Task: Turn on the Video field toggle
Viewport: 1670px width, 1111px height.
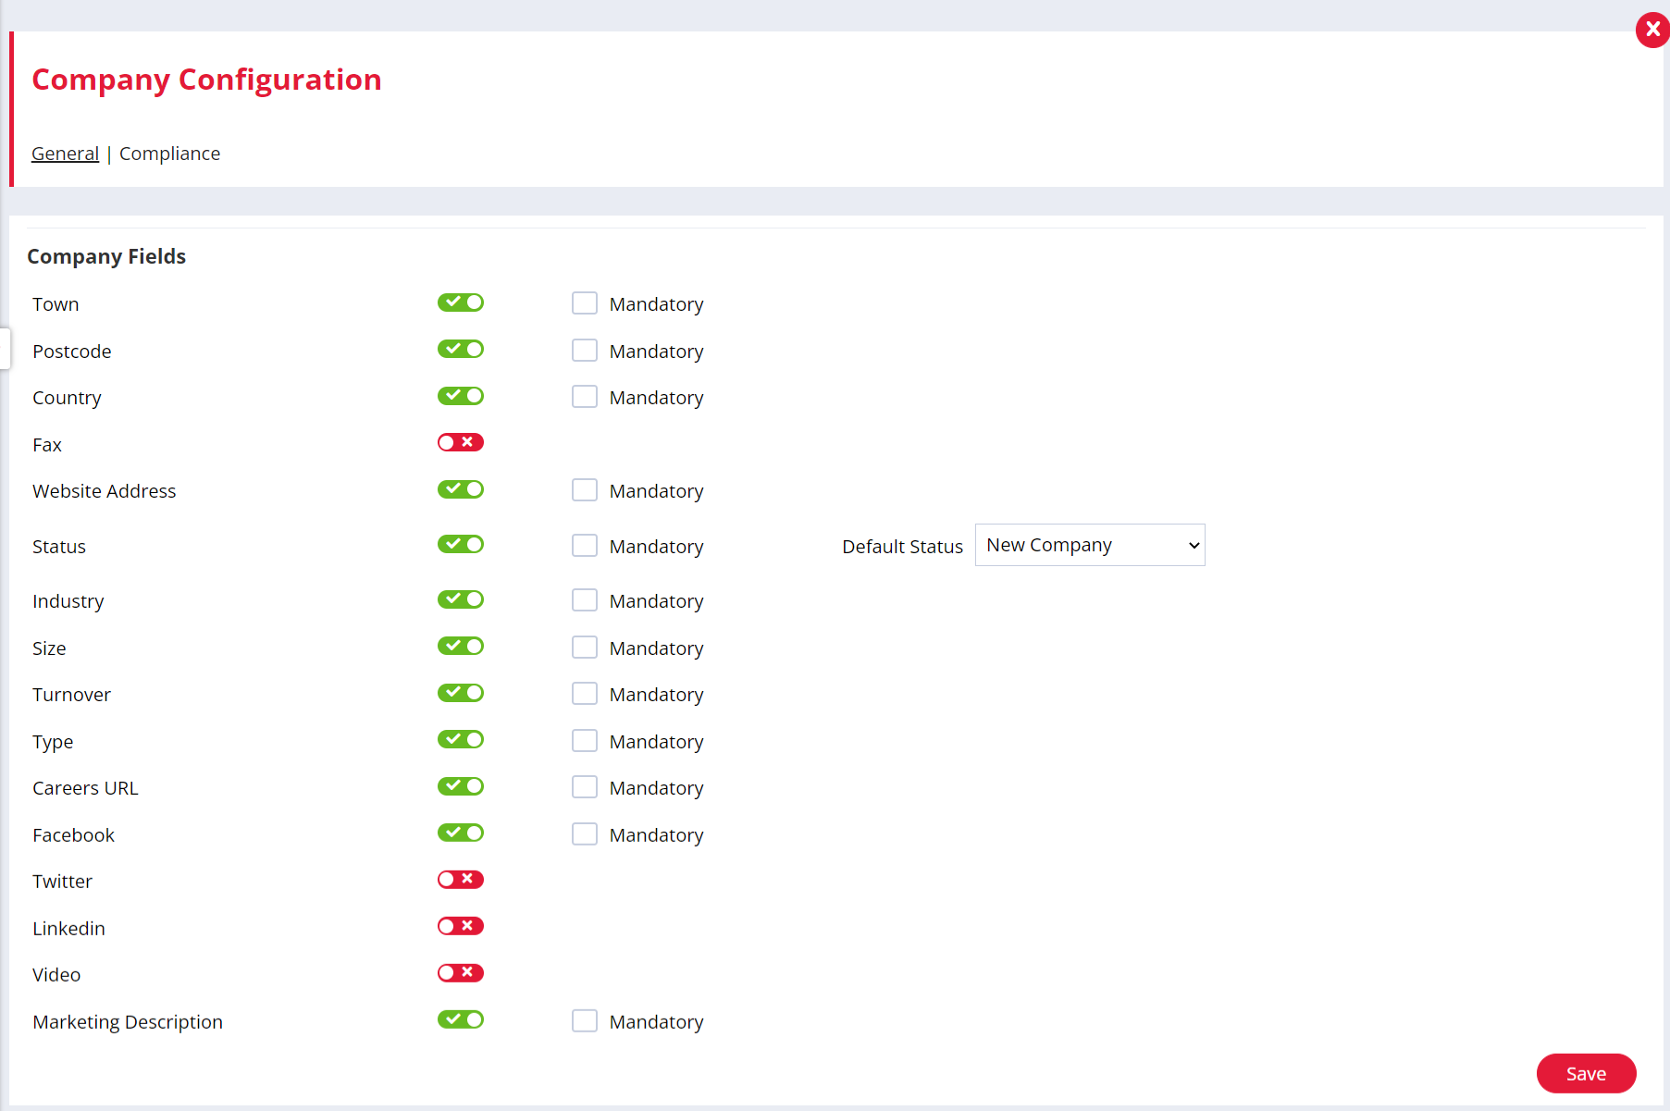Action: pyautogui.click(x=461, y=973)
